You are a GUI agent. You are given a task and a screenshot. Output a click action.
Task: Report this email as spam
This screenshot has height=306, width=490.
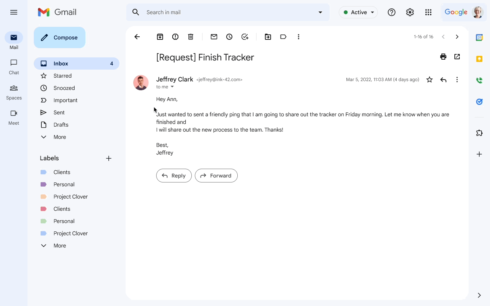[175, 37]
